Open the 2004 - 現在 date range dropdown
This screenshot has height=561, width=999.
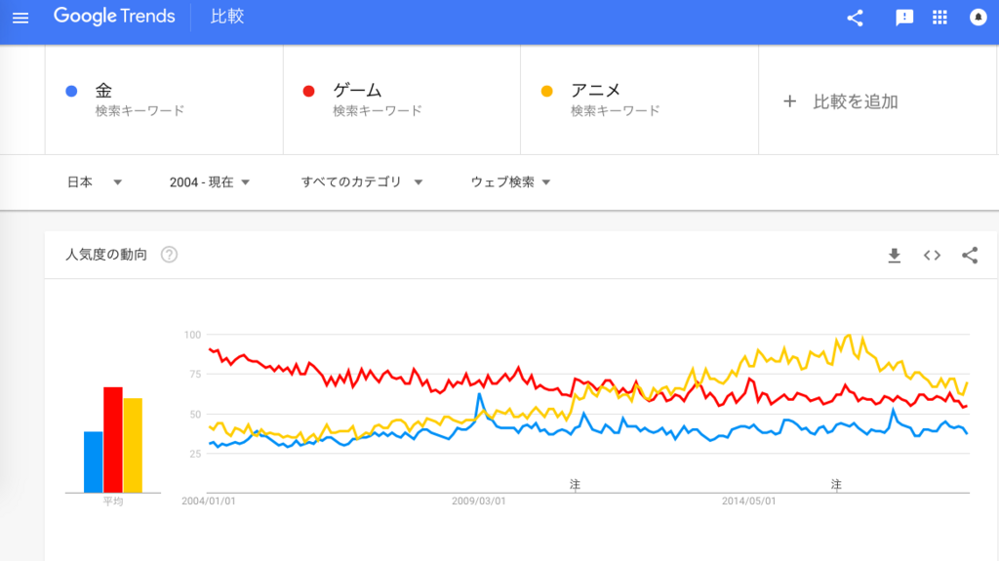click(x=210, y=182)
